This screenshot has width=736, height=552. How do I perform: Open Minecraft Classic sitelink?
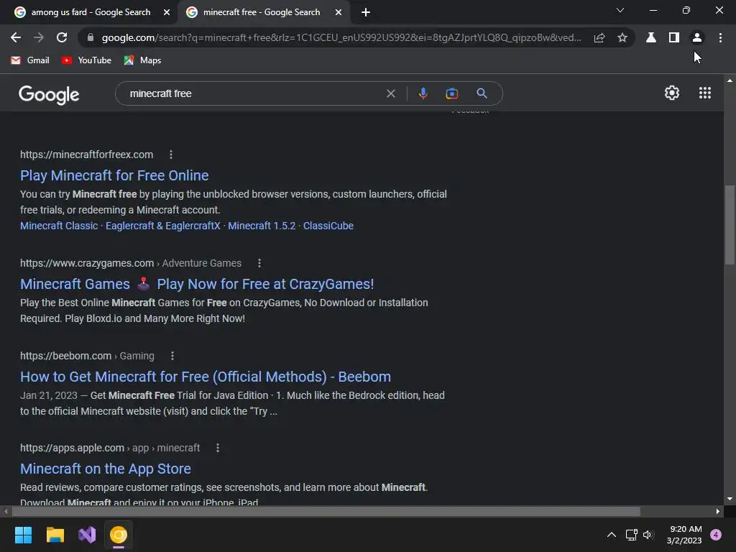click(59, 226)
